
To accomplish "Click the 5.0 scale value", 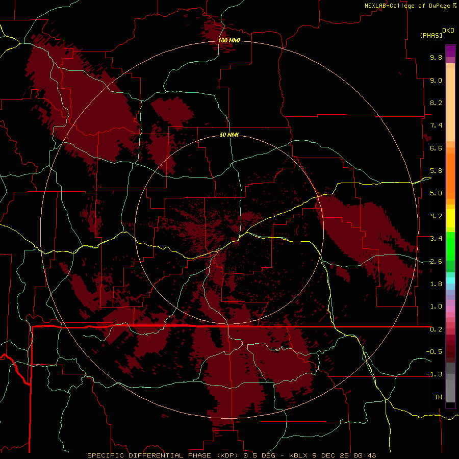I will tap(436, 193).
